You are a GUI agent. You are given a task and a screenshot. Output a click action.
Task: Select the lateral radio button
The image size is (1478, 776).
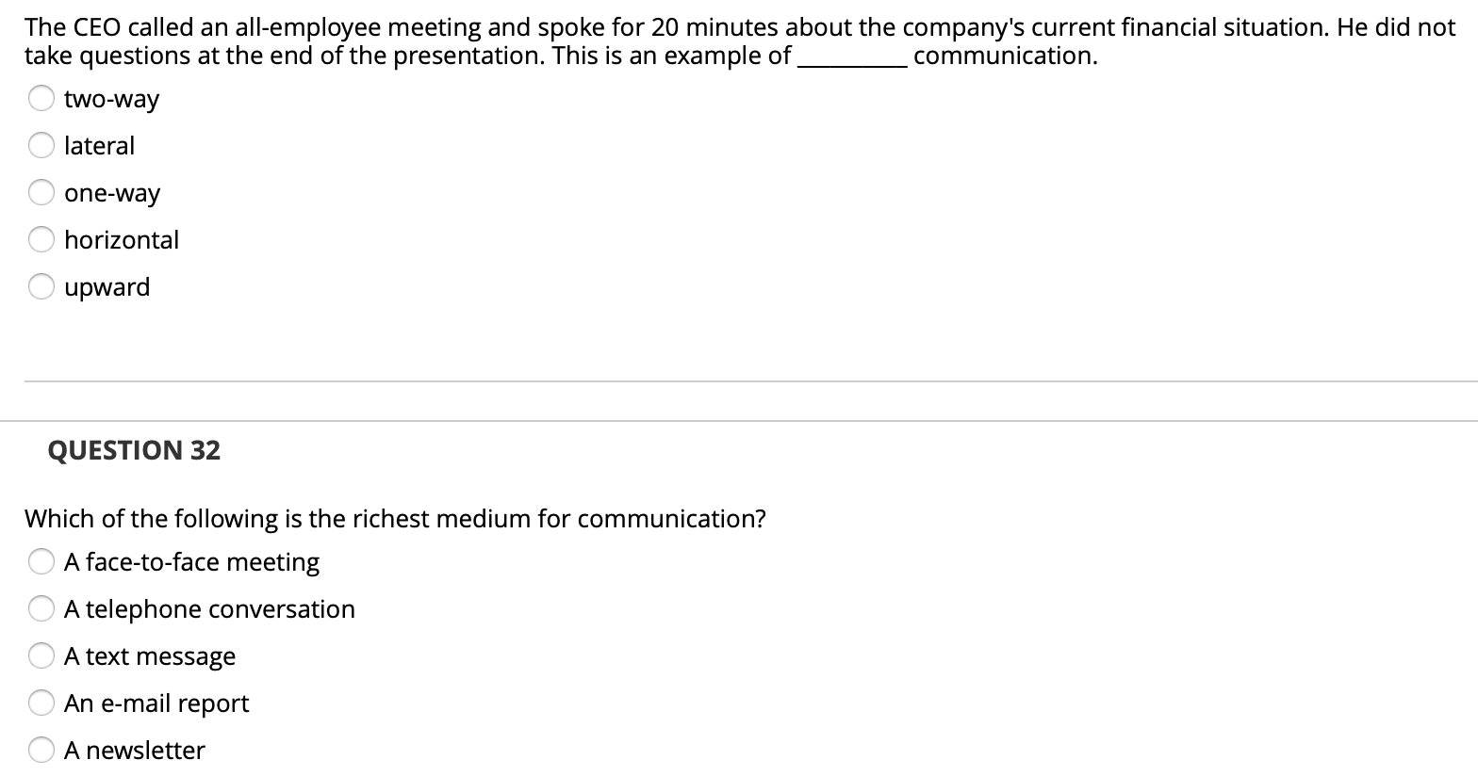(41, 145)
